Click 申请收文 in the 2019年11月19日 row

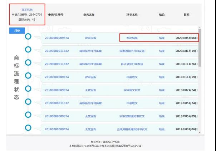pos(132,77)
